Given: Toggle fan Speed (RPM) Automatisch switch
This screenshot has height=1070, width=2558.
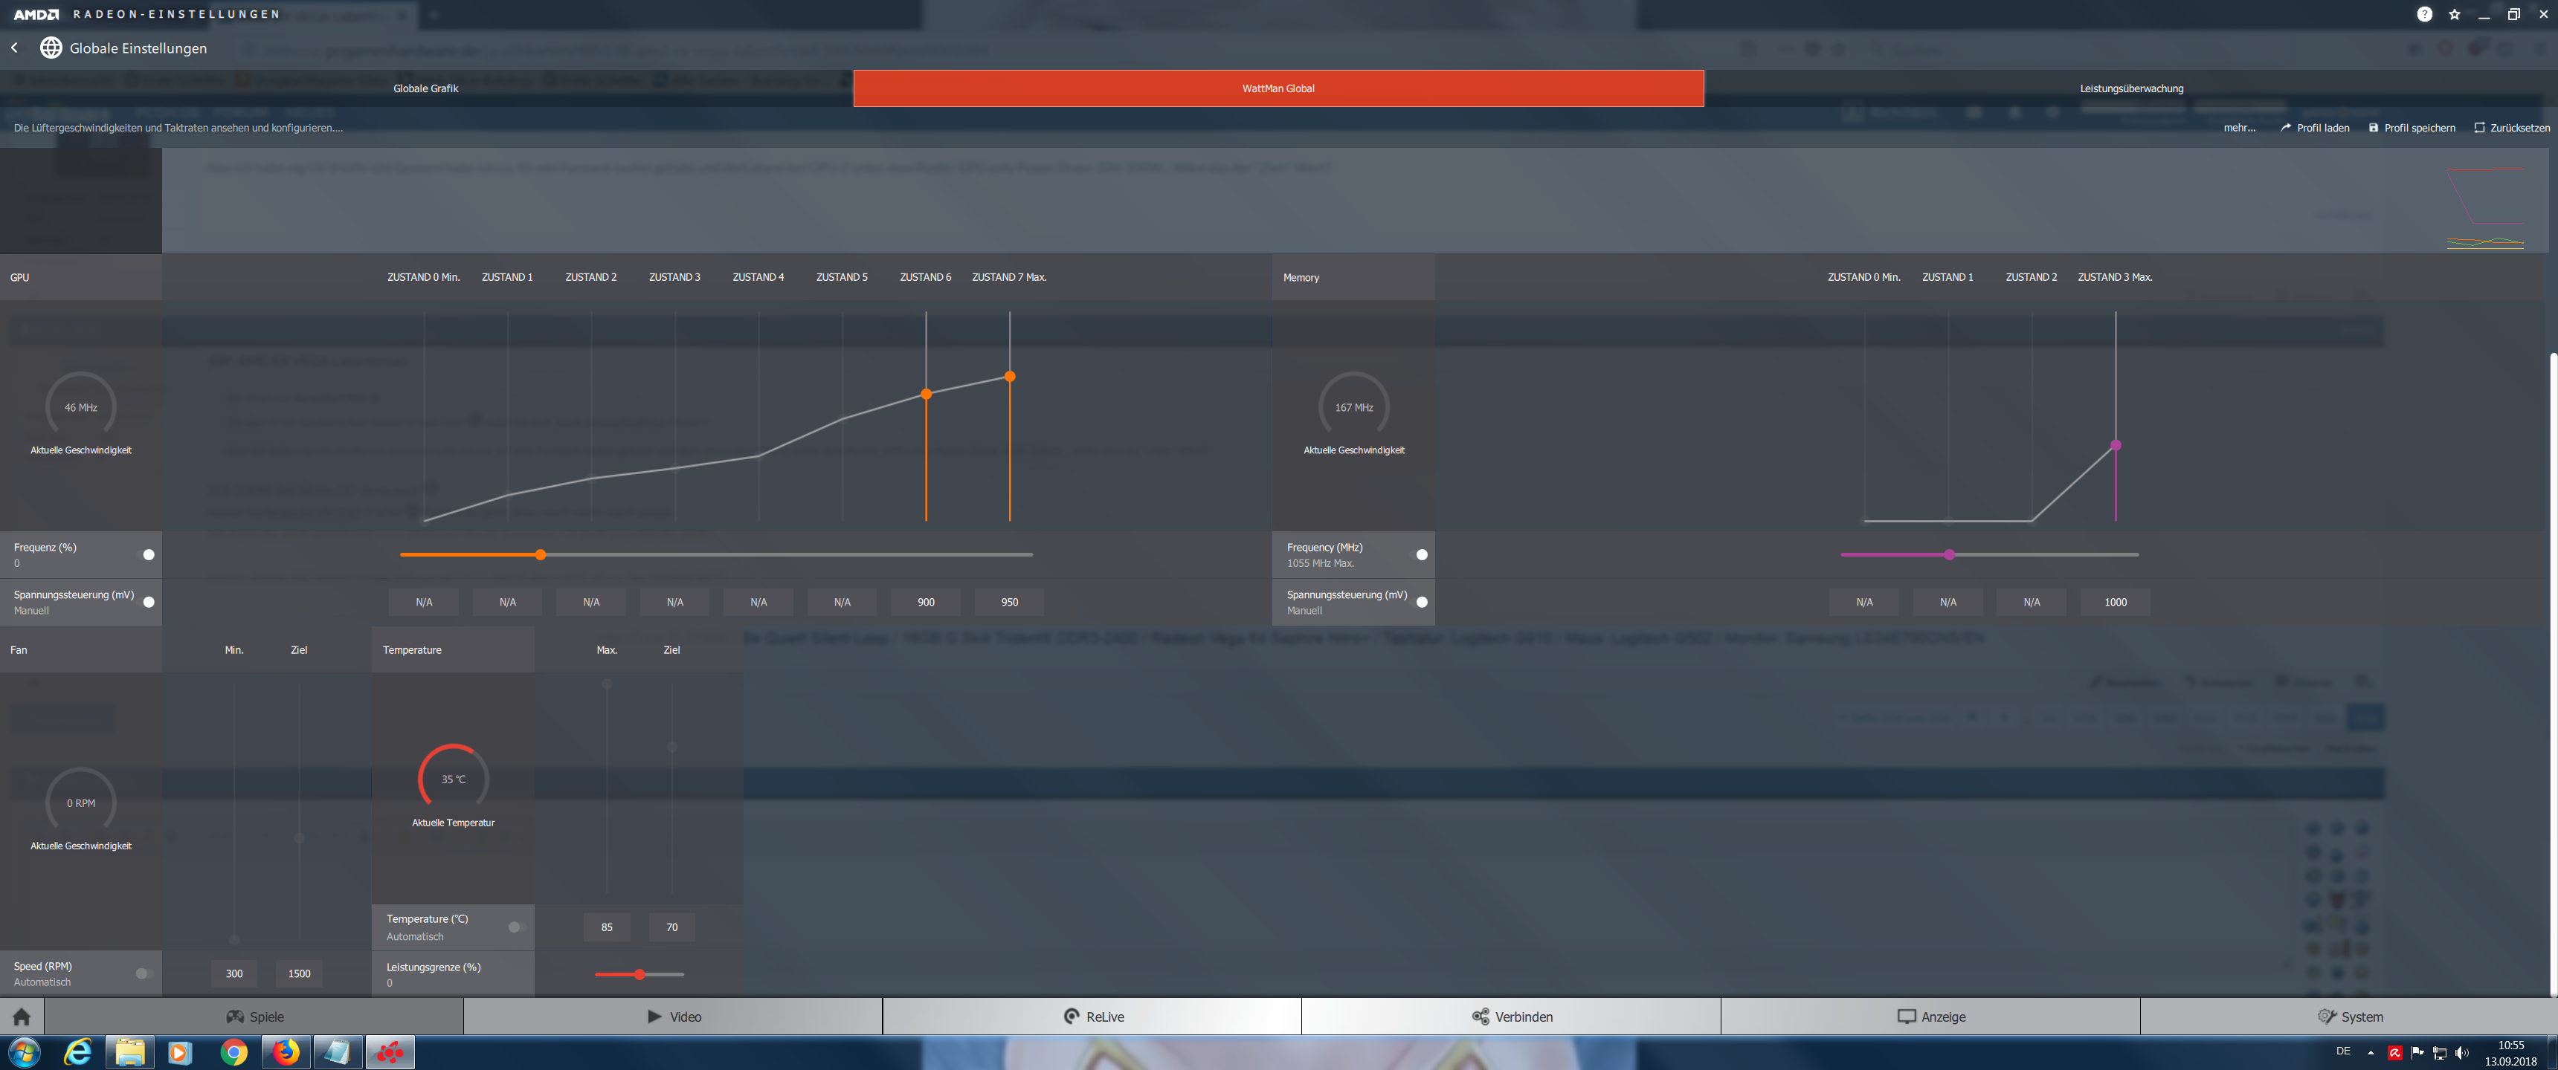Looking at the screenshot, I should click(144, 973).
